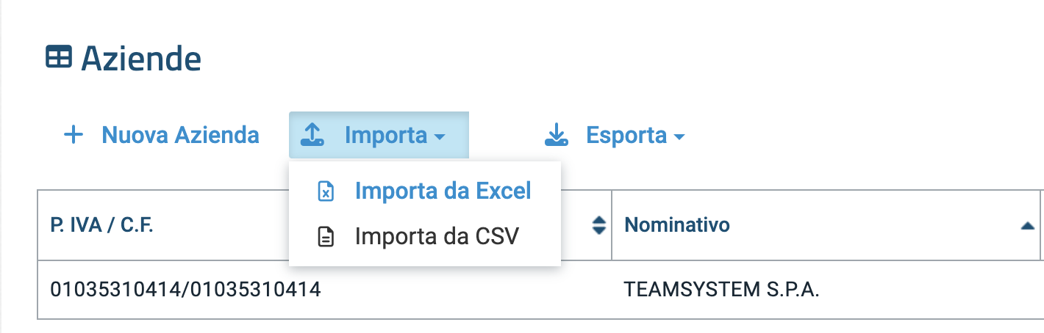Click the Nominativo column header
The height and width of the screenshot is (333, 1044).
point(677,224)
